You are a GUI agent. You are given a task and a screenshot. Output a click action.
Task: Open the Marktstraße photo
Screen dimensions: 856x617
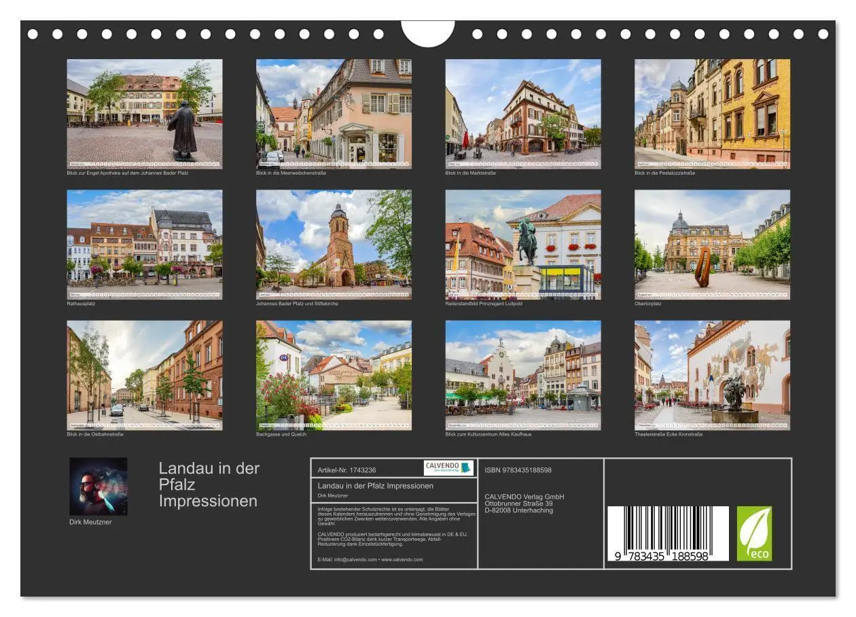point(523,113)
